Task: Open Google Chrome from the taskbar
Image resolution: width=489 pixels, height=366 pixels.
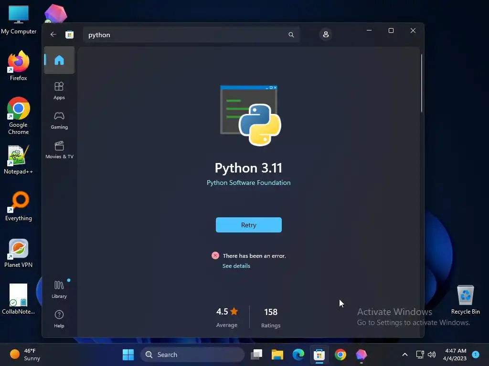Action: tap(340, 355)
